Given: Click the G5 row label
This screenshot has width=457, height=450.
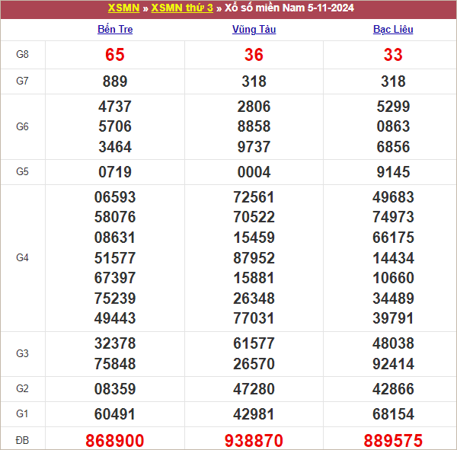Looking at the screenshot, I should [22, 171].
